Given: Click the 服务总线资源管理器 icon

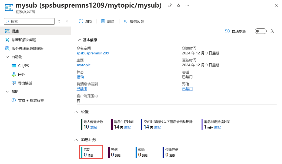Looking at the screenshot, I should 7,48.
